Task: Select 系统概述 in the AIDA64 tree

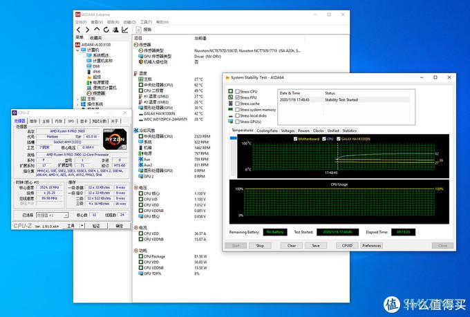Action: click(101, 55)
